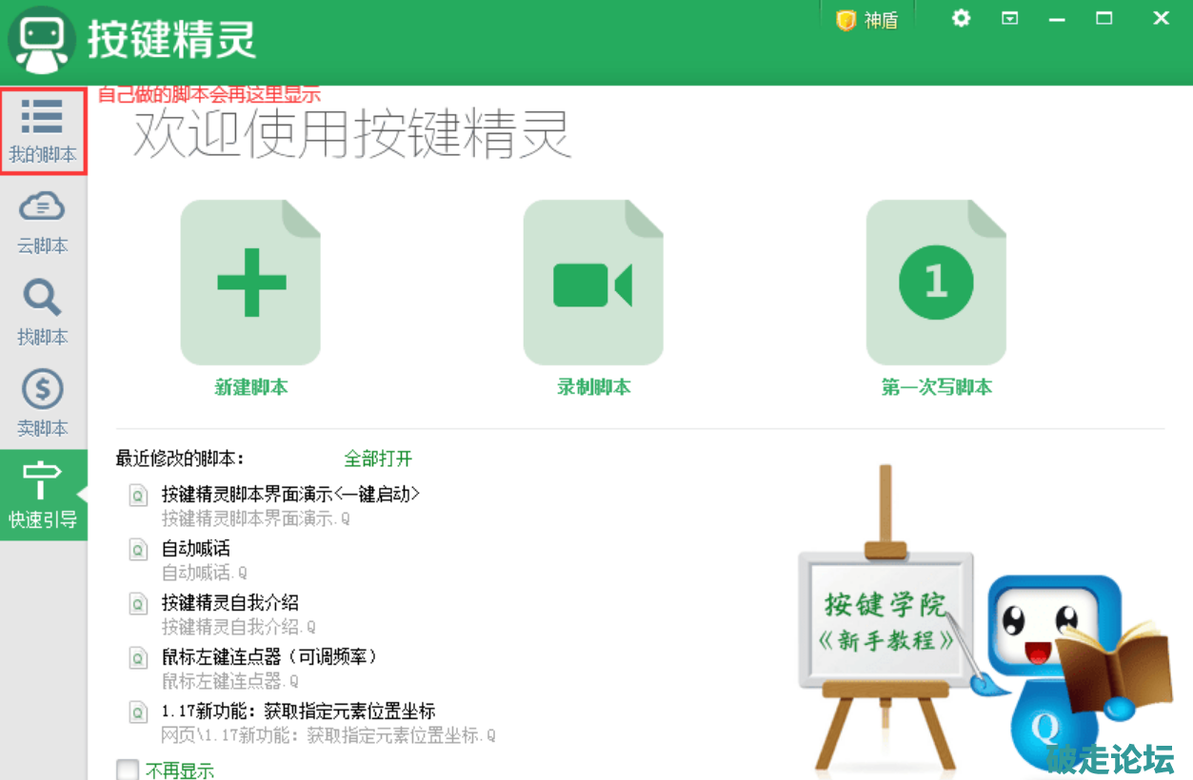
Task: Open settings via the gear icon
Action: point(962,18)
